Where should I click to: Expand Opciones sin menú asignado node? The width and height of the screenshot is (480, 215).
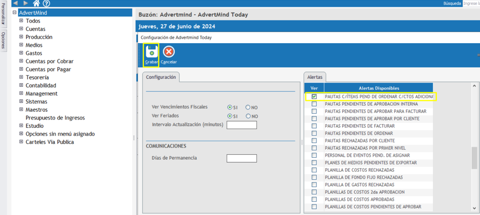coord(21,134)
